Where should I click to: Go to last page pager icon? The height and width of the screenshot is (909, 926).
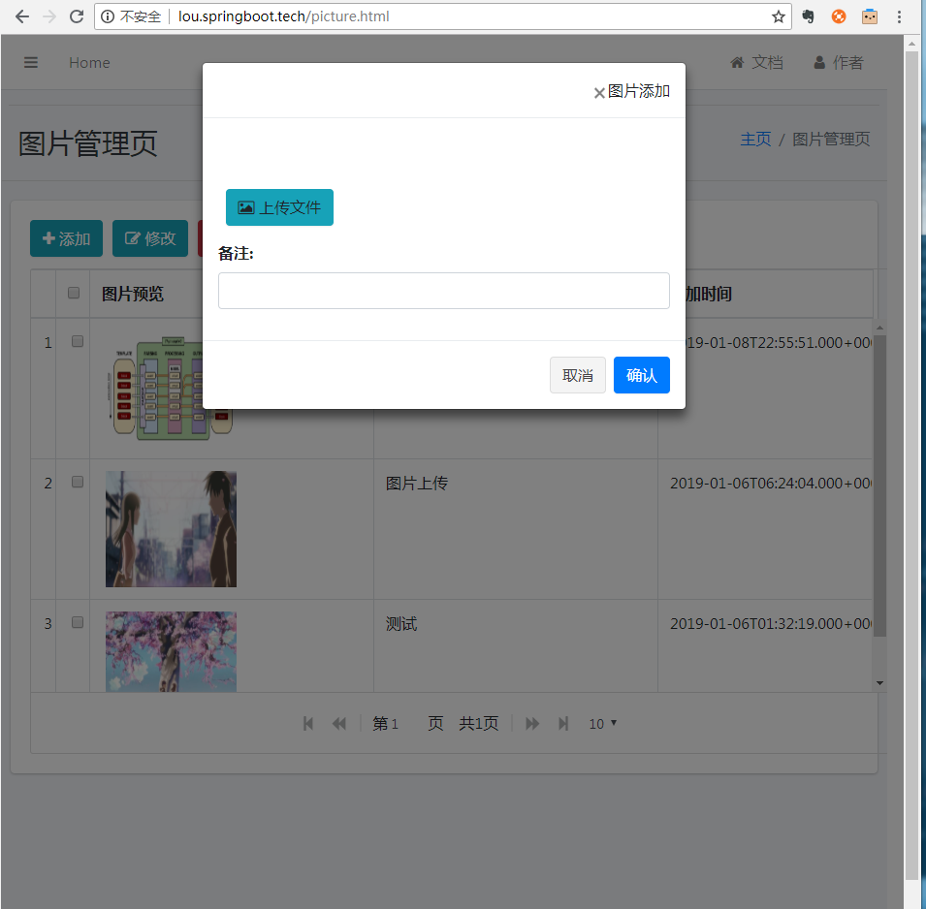[563, 724]
